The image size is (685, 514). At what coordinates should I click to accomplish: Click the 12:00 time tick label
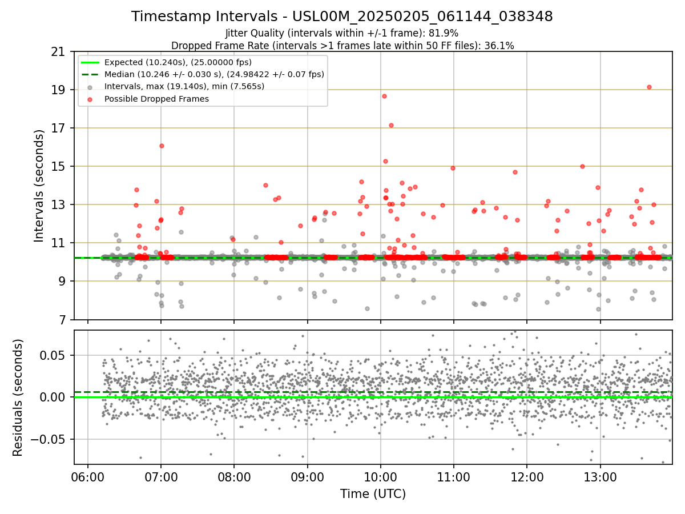(527, 476)
